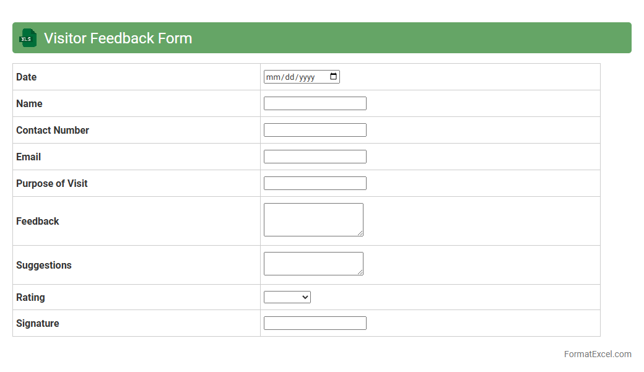Click the Date row label
The width and height of the screenshot is (644, 372).
coord(26,77)
